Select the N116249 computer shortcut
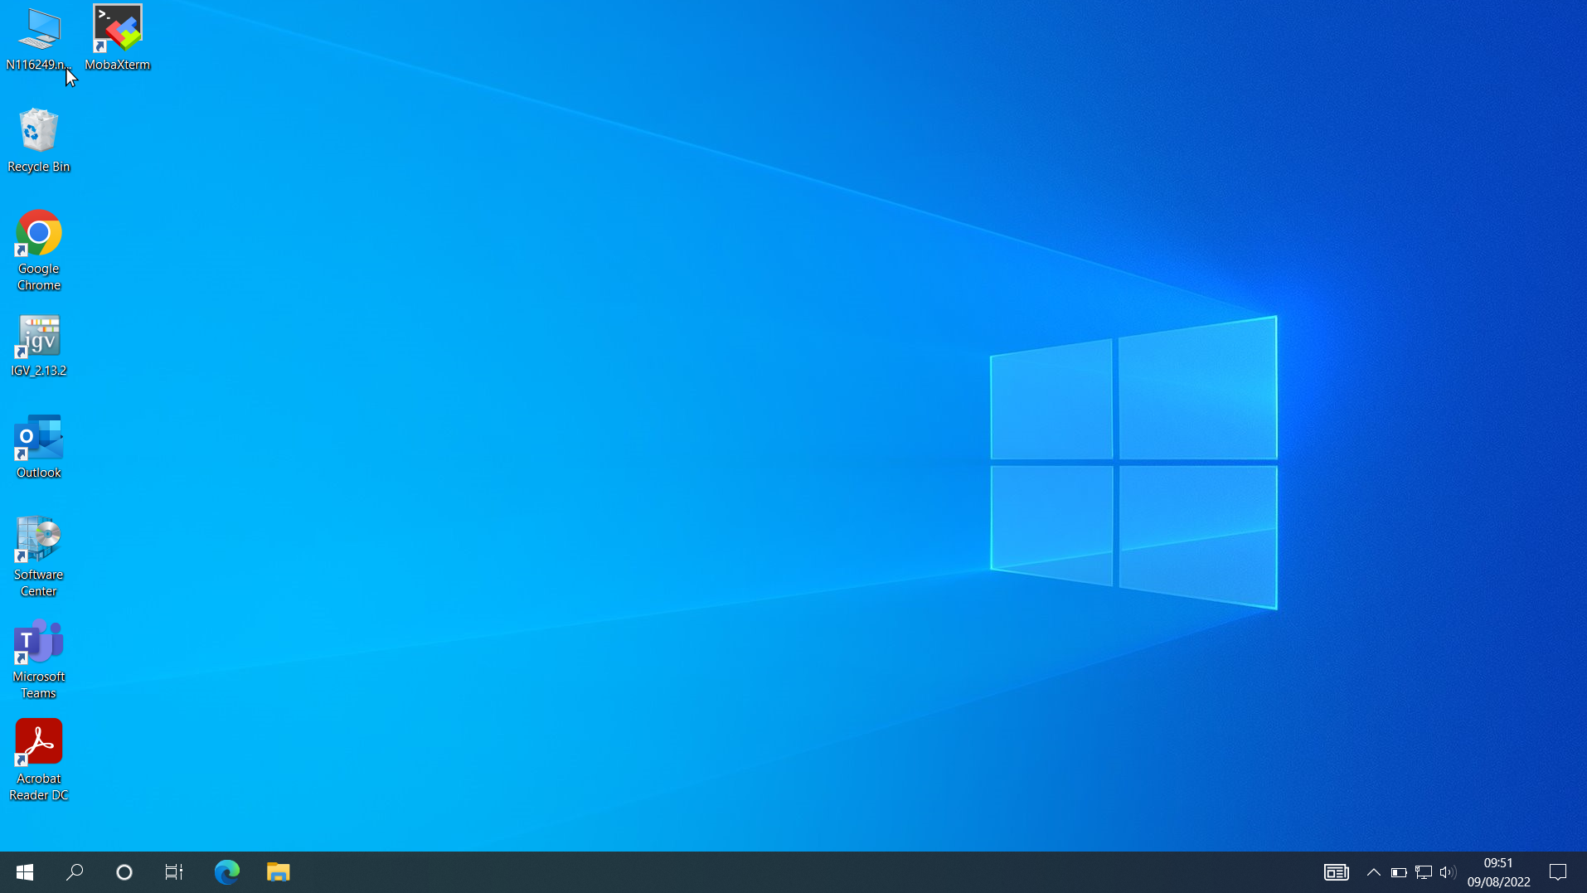Viewport: 1587px width, 893px height. (x=38, y=29)
